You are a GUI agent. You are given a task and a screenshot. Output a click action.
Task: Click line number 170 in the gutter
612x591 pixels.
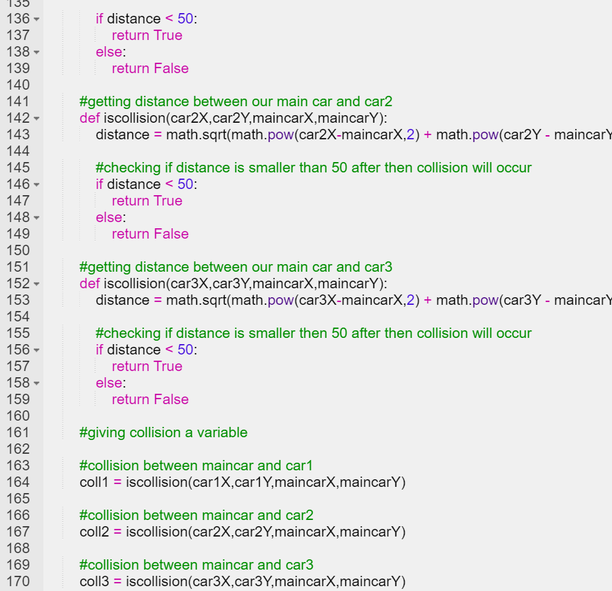tap(17, 581)
